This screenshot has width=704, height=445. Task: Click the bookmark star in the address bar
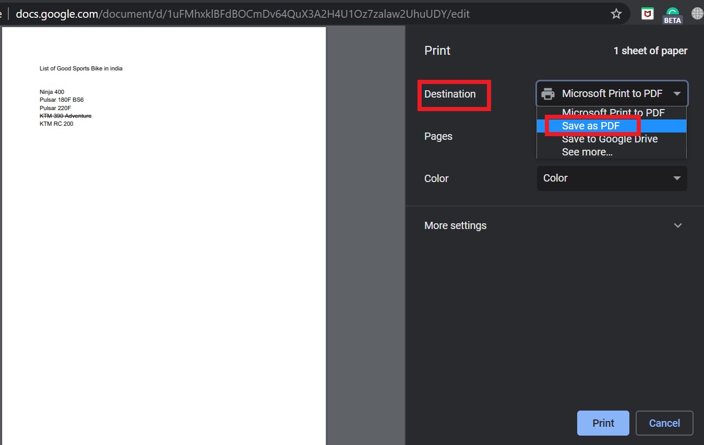point(616,14)
